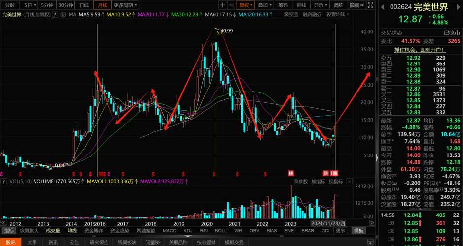Expand more indicators with 更多 button
This screenshot has height=246, width=463.
coord(340,231)
